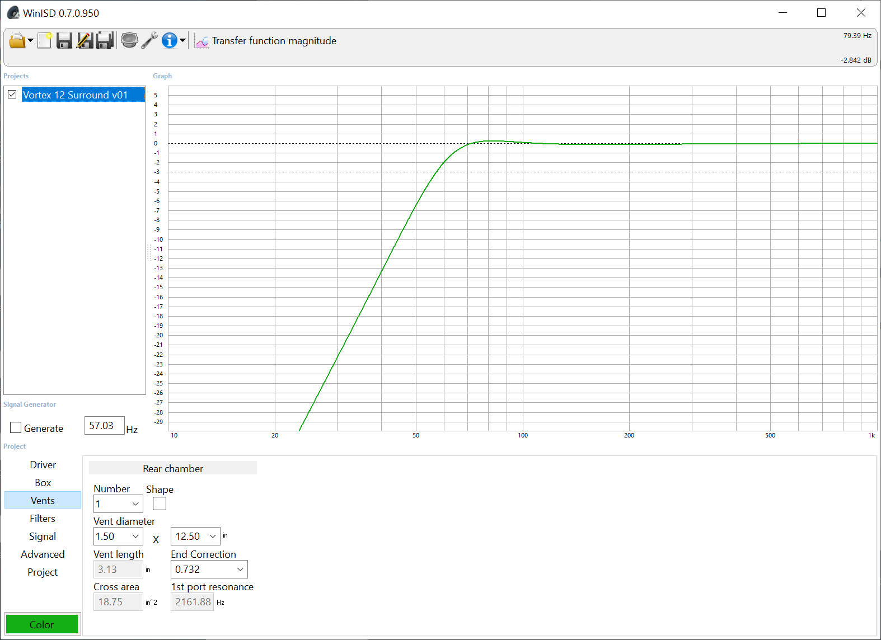The image size is (881, 640).
Task: Open the dropdown arrow beside the folder icon
Action: (x=30, y=41)
